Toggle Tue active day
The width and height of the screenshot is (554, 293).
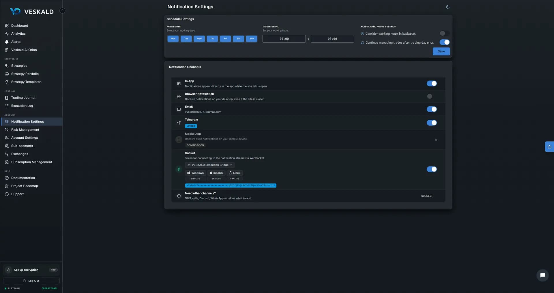pyautogui.click(x=186, y=39)
